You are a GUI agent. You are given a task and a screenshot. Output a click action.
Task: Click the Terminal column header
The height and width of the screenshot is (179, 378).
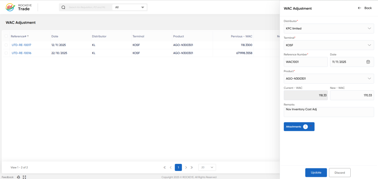click(138, 36)
